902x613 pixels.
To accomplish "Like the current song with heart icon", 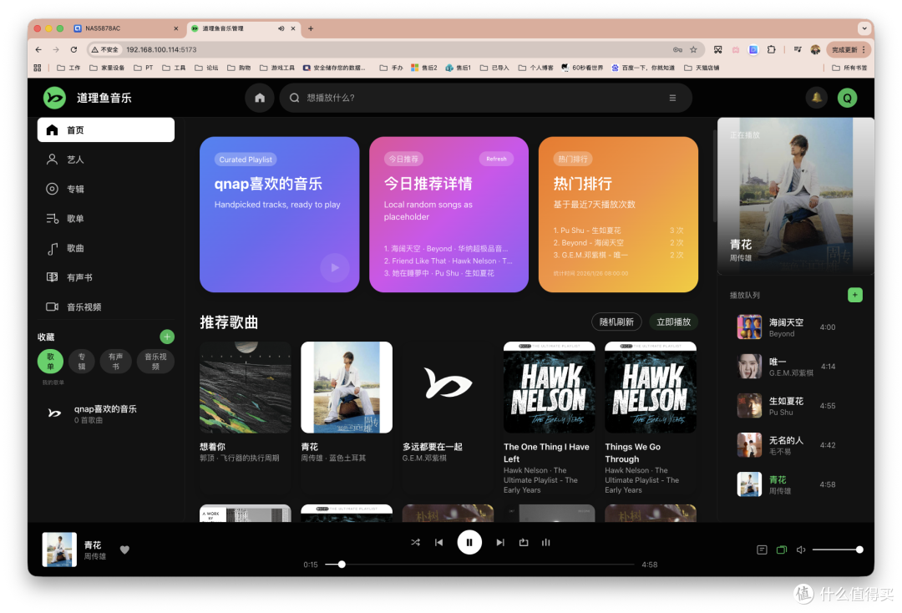I will 124,550.
